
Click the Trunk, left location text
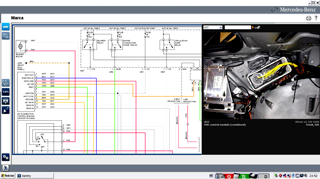312,125
